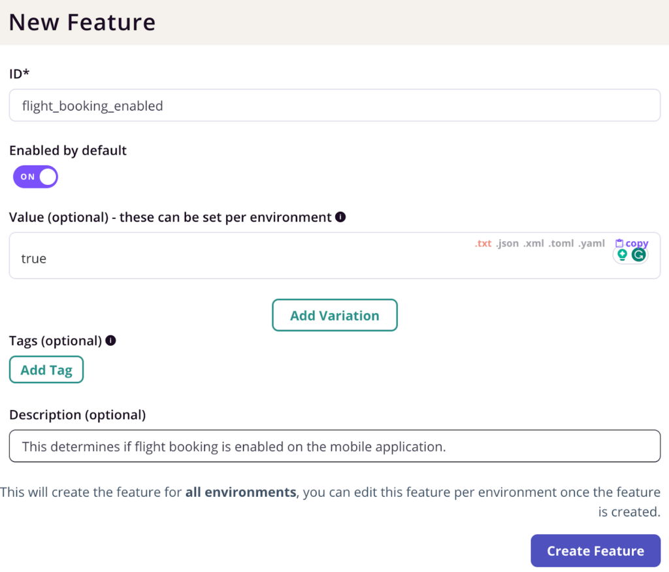Click the Grammarly G icon
This screenshot has width=669, height=572.
point(639,255)
